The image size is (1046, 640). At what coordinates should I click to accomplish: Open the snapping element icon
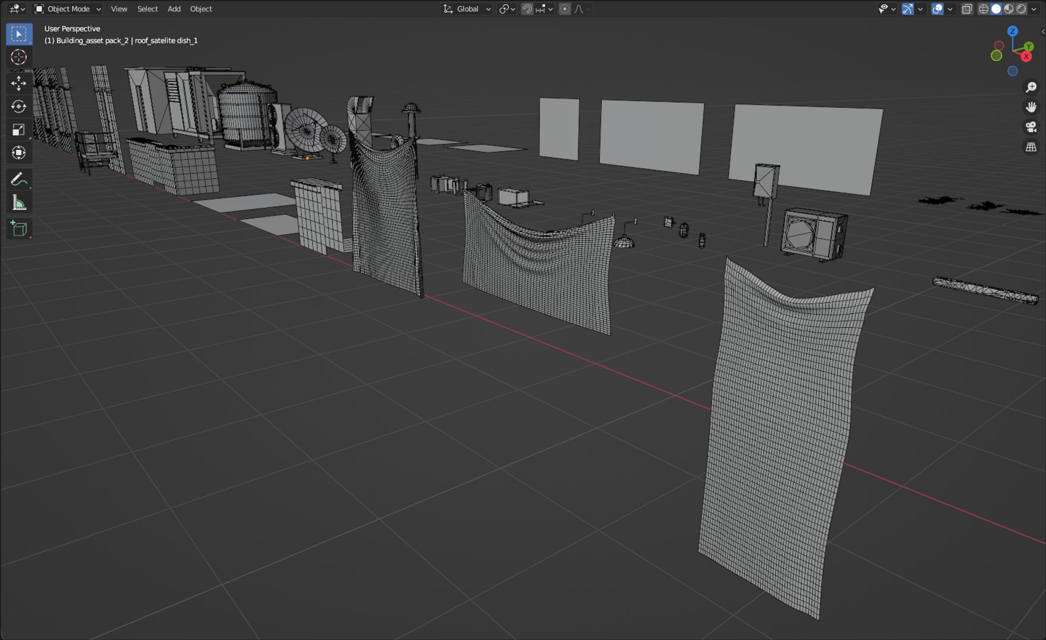click(540, 9)
